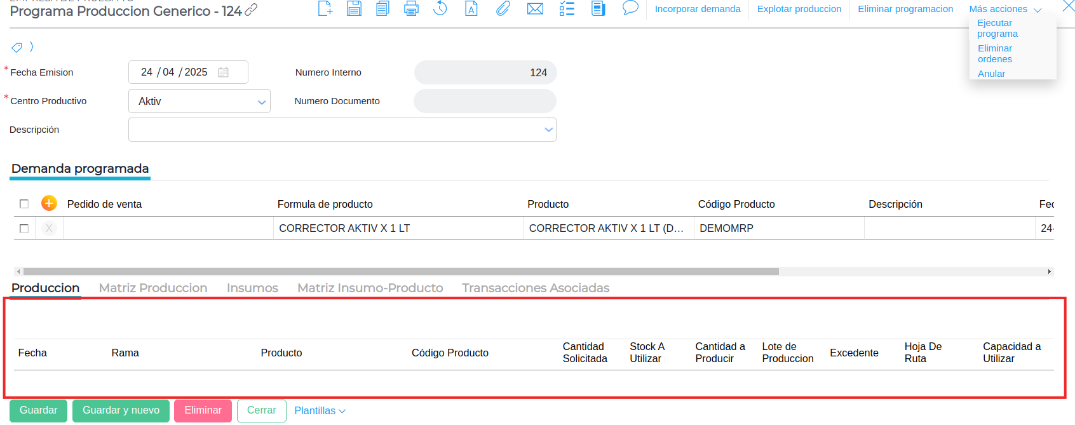
Task: Click the new document icon
Action: [325, 9]
